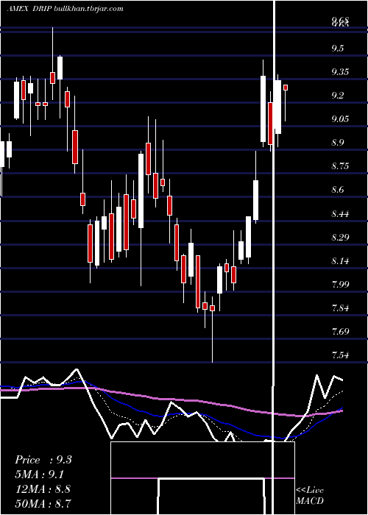Click the AMEX DRIP chart title
This screenshot has height=515, width=368.
pyautogui.click(x=29, y=9)
